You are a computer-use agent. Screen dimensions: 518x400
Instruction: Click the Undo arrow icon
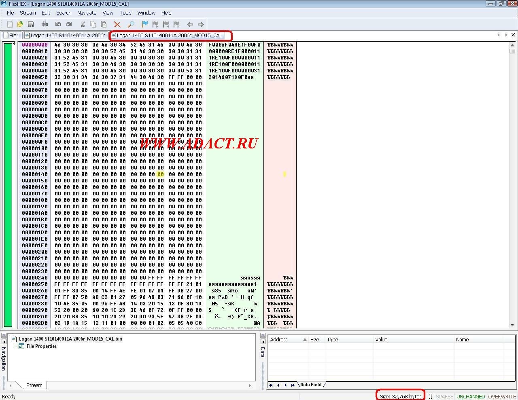pyautogui.click(x=58, y=24)
